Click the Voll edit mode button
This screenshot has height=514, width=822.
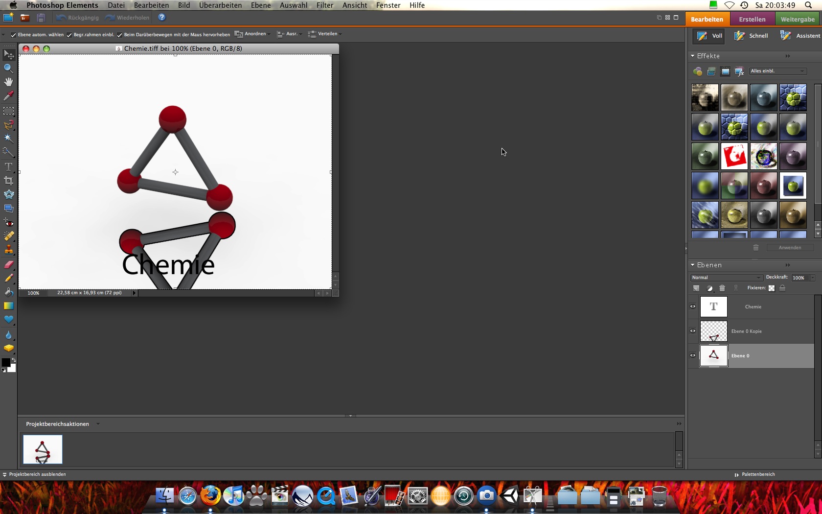(709, 36)
